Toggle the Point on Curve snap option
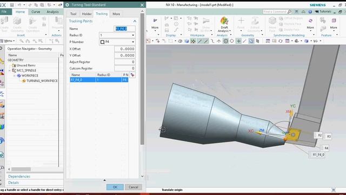The height and width of the screenshot is (195, 346). tap(245, 41)
